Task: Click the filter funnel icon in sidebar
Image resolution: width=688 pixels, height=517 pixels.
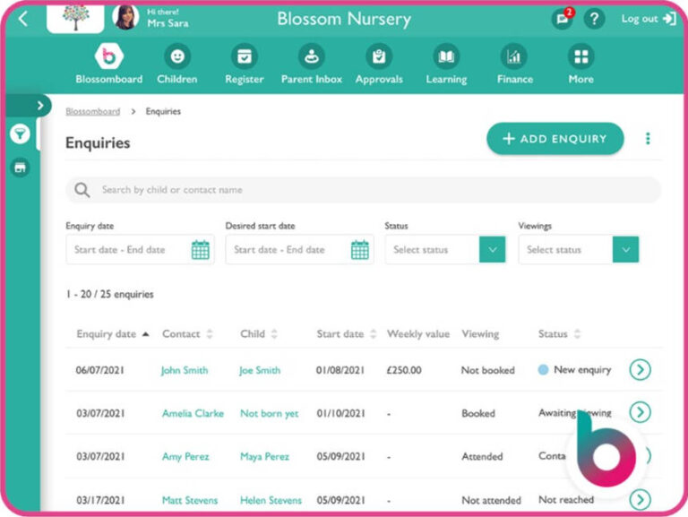Action: (x=20, y=134)
